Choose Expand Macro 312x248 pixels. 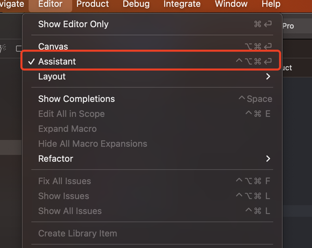tap(67, 129)
